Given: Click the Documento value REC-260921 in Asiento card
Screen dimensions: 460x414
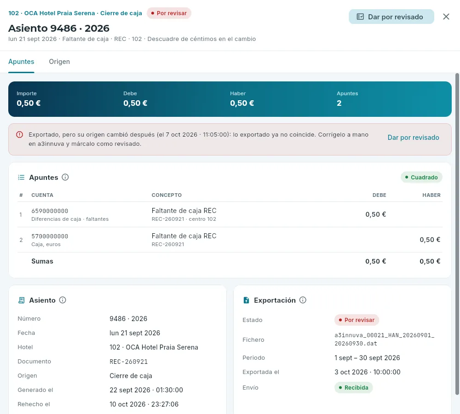Looking at the screenshot, I should coord(128,362).
